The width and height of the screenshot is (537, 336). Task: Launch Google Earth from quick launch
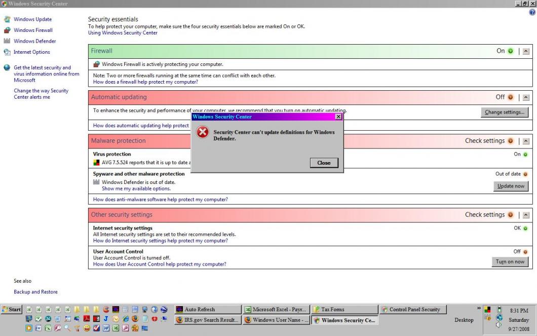(164, 309)
